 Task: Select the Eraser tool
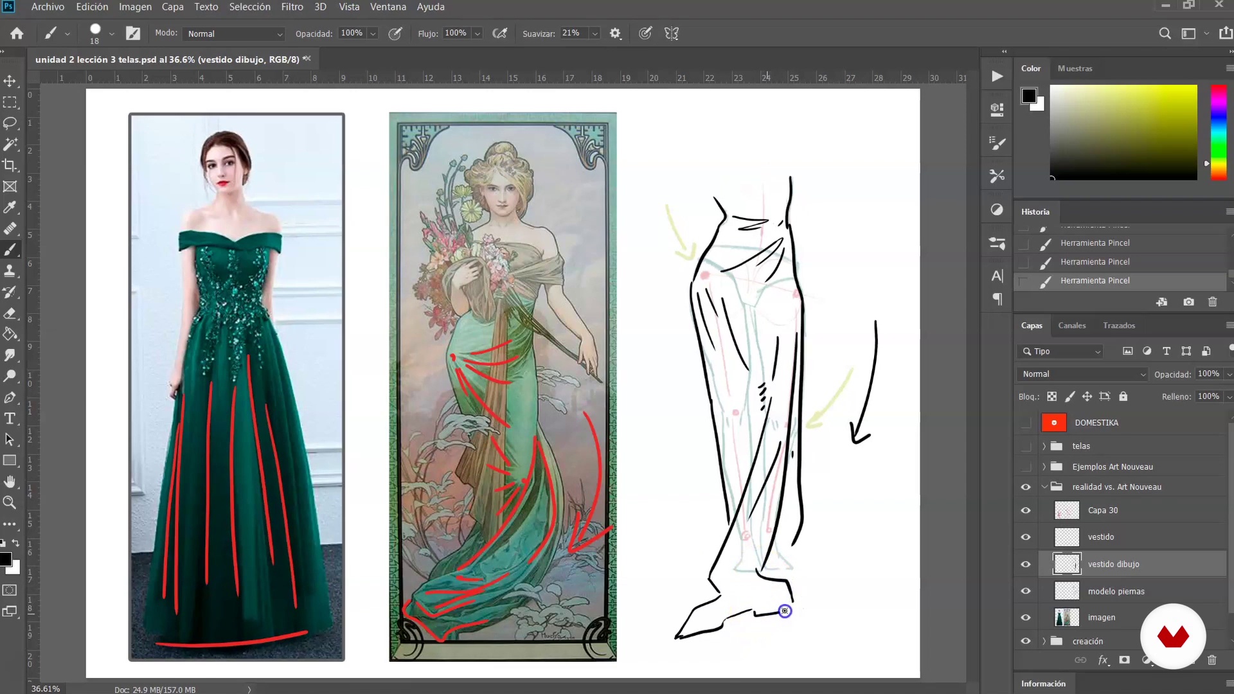(x=10, y=313)
